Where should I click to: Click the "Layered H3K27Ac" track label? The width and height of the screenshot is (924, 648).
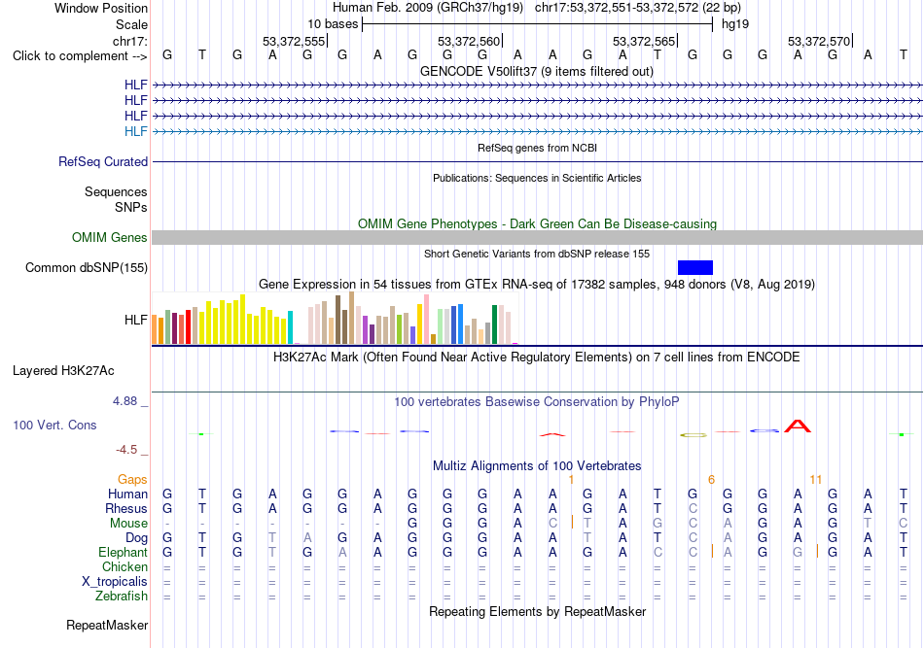(x=63, y=371)
